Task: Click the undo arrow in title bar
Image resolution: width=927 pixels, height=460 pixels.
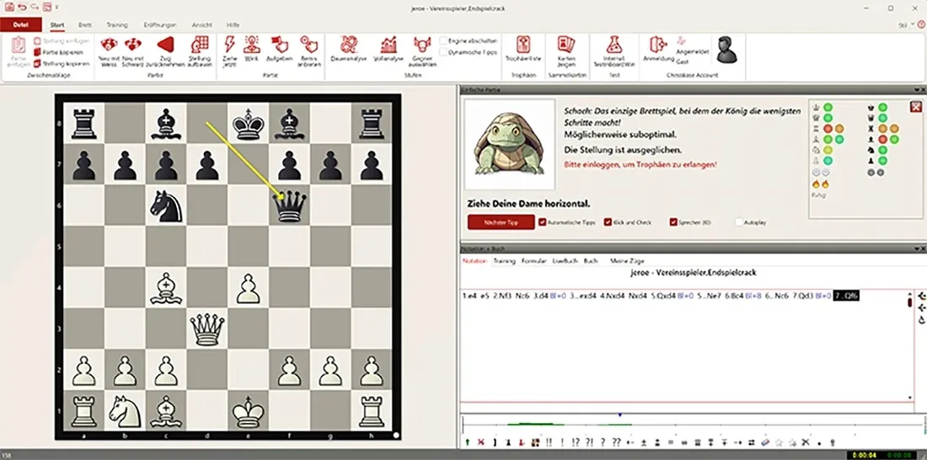Action: coord(22,7)
